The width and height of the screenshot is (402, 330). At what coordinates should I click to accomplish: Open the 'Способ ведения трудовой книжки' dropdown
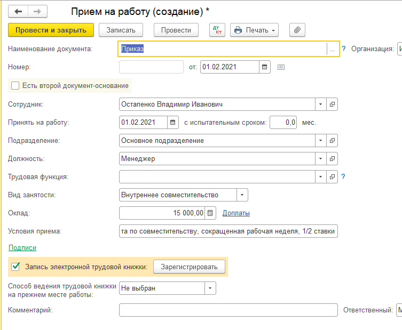(210, 288)
